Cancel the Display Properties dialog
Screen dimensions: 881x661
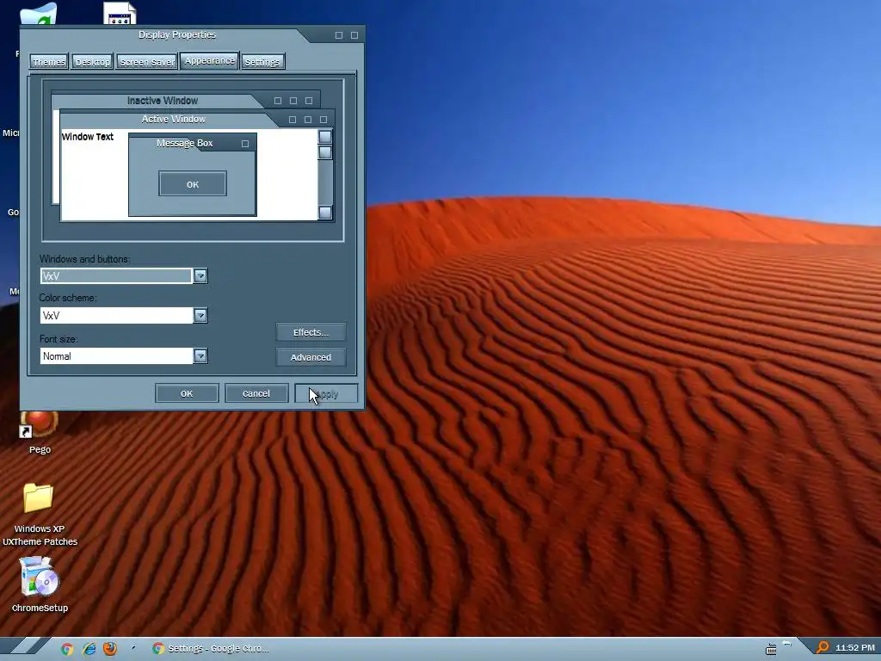coord(256,393)
